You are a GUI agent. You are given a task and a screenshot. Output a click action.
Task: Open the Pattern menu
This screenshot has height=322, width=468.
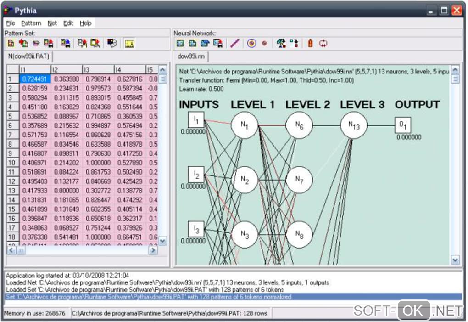tap(31, 23)
